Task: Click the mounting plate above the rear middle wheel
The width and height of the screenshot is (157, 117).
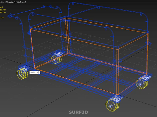Action: pyautogui.click(x=58, y=54)
